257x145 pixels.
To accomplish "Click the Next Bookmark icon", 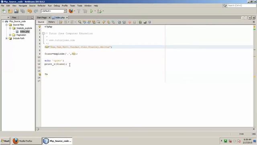I will pos(109,22).
